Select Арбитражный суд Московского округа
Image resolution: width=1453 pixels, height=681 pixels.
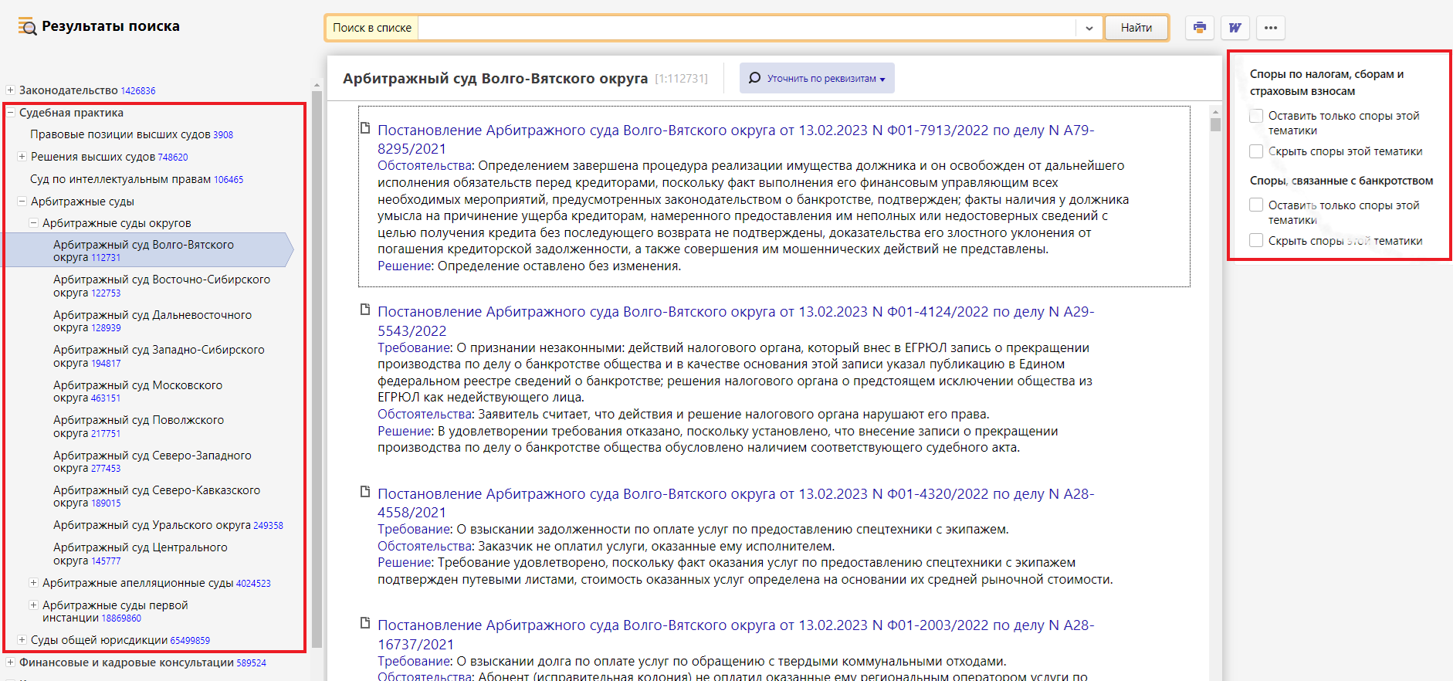point(138,391)
